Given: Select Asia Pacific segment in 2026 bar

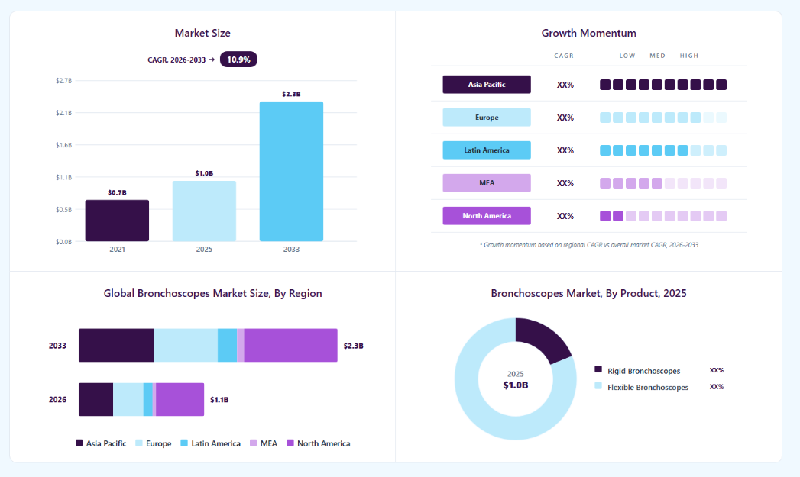Looking at the screenshot, I should tap(96, 400).
